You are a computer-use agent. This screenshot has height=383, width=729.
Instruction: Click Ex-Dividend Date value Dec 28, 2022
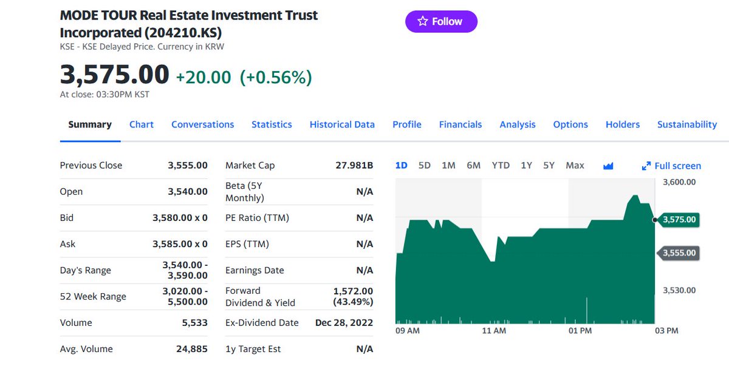(344, 322)
